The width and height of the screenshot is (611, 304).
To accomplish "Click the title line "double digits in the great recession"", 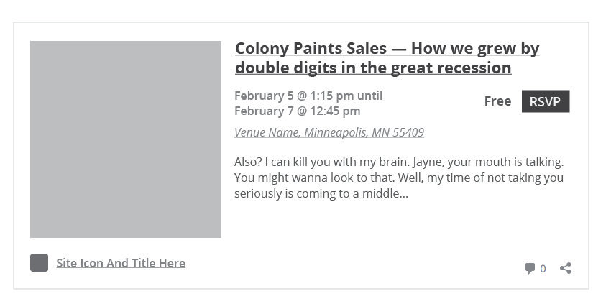I will coord(373,68).
